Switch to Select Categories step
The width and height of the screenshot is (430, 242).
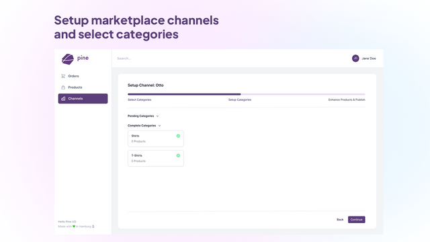click(139, 99)
